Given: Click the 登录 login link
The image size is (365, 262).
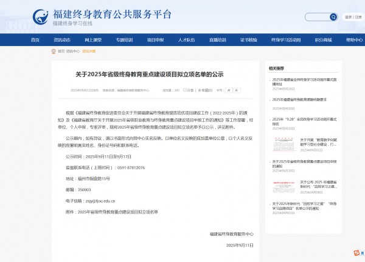Looking at the screenshot, I should [347, 17].
